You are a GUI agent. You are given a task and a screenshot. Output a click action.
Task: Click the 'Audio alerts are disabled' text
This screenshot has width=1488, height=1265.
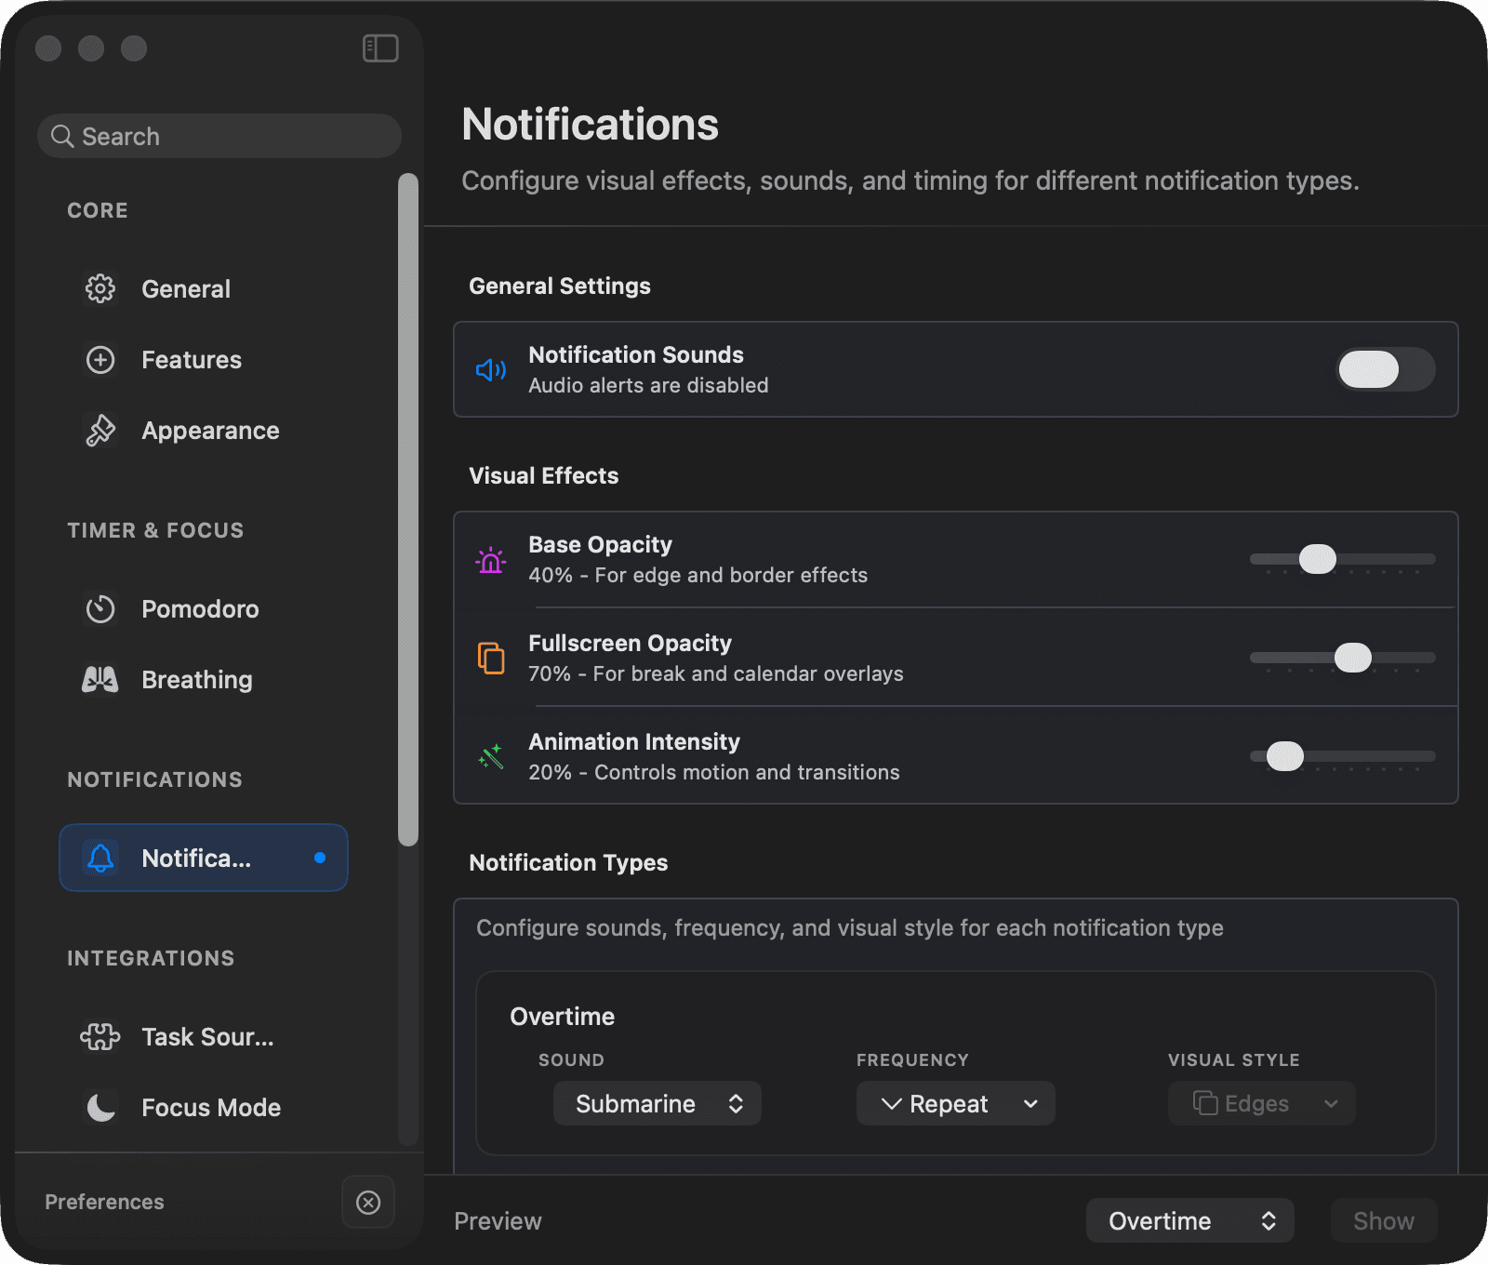pos(649,386)
